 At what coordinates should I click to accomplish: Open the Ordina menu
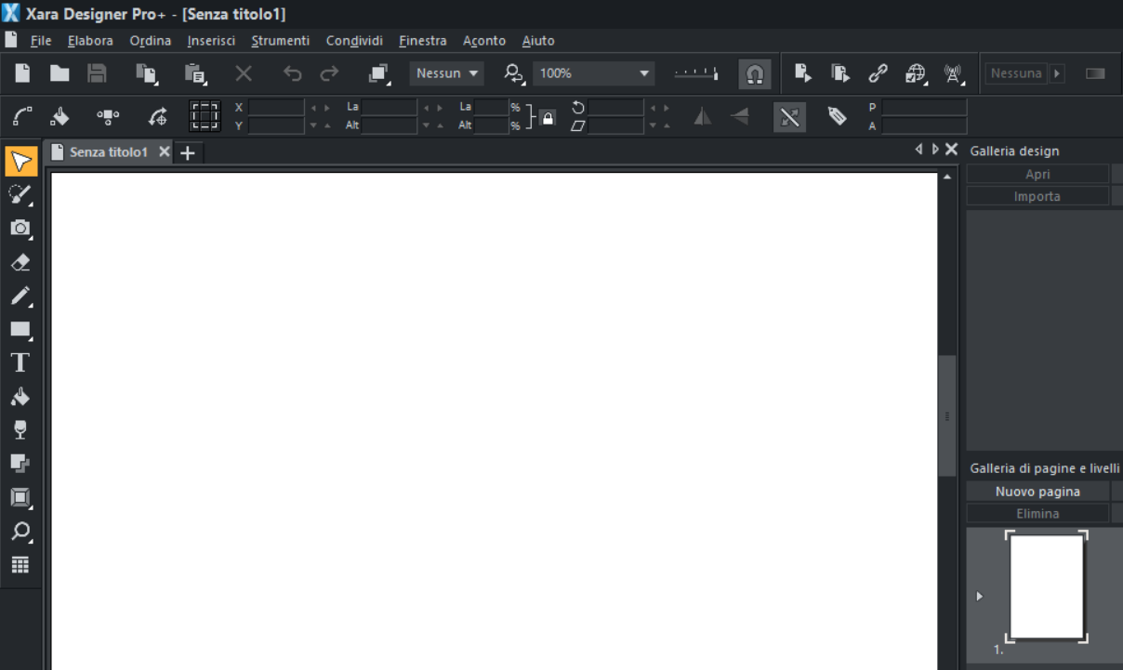(150, 41)
